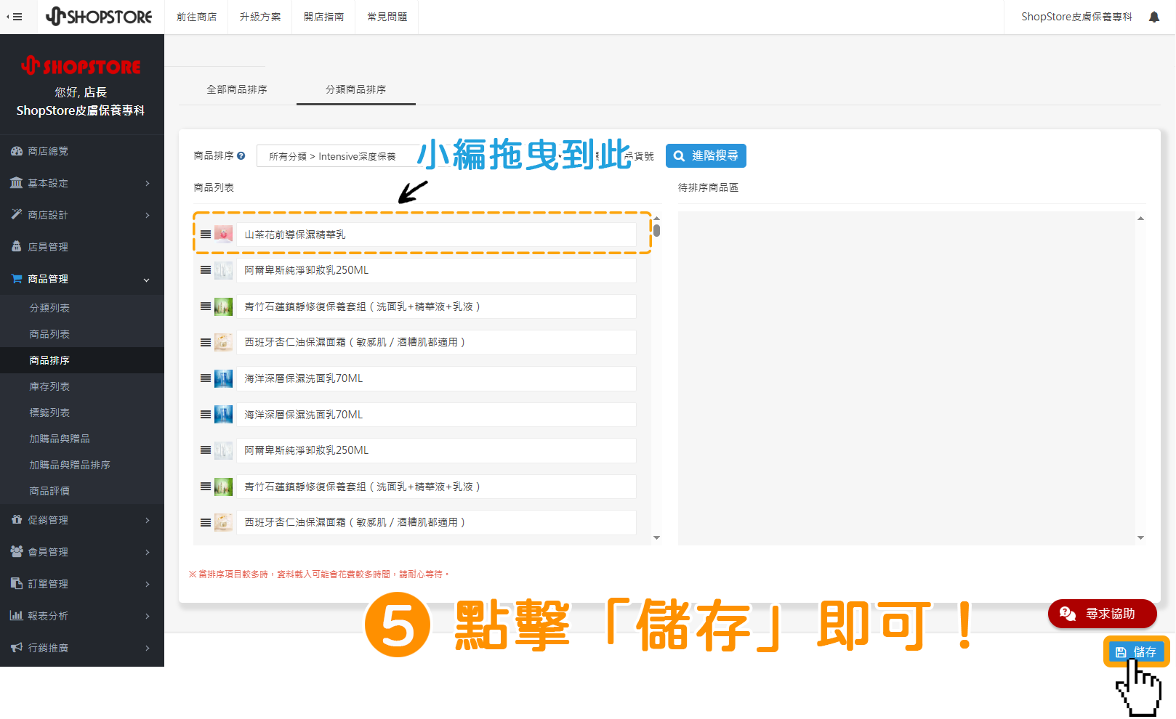
Task: Click the bank icon next to 基本設定
Action: (x=17, y=183)
